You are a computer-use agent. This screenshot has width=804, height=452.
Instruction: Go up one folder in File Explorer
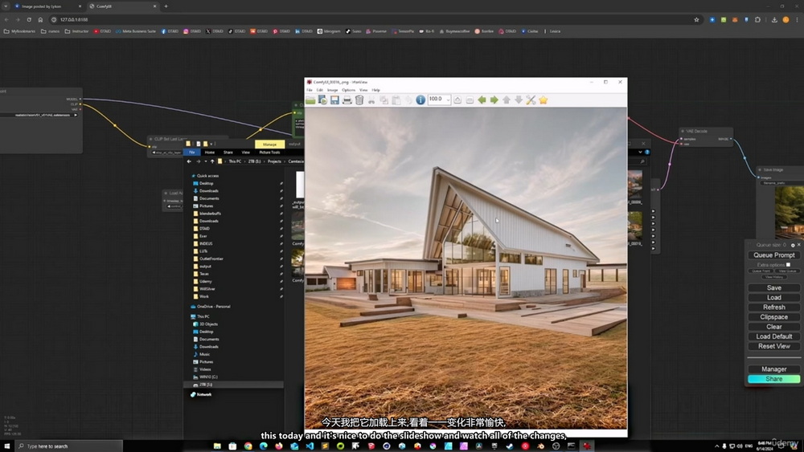[x=212, y=161]
